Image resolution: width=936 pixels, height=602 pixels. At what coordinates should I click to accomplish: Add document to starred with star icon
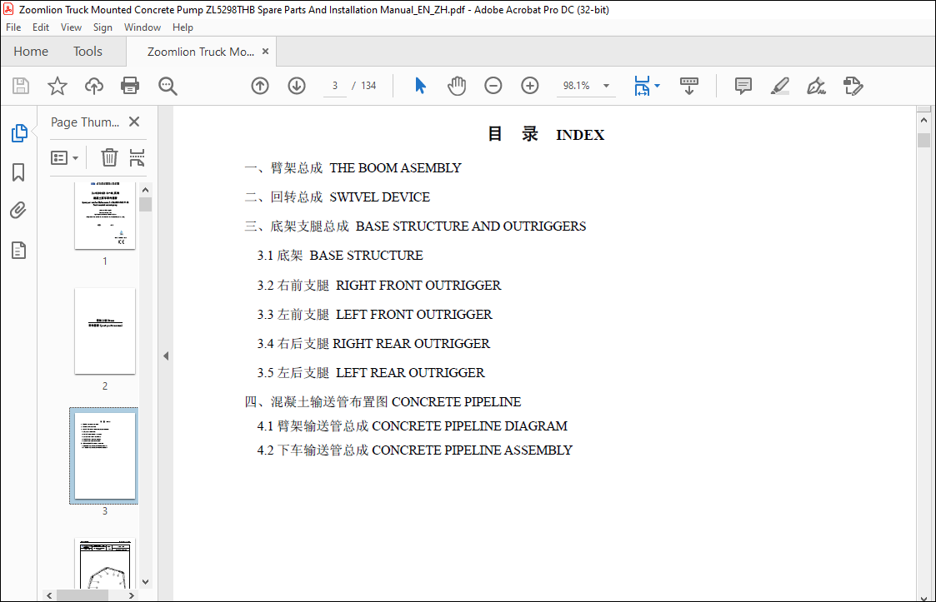(x=58, y=86)
